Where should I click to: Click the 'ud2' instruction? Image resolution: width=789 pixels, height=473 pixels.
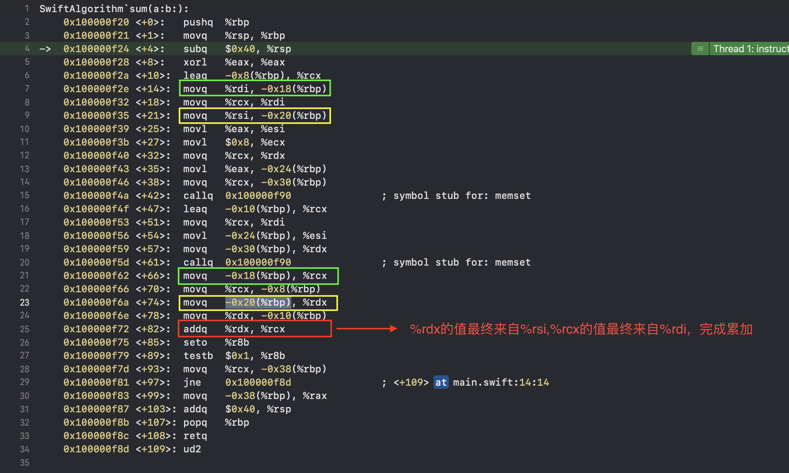(x=192, y=449)
